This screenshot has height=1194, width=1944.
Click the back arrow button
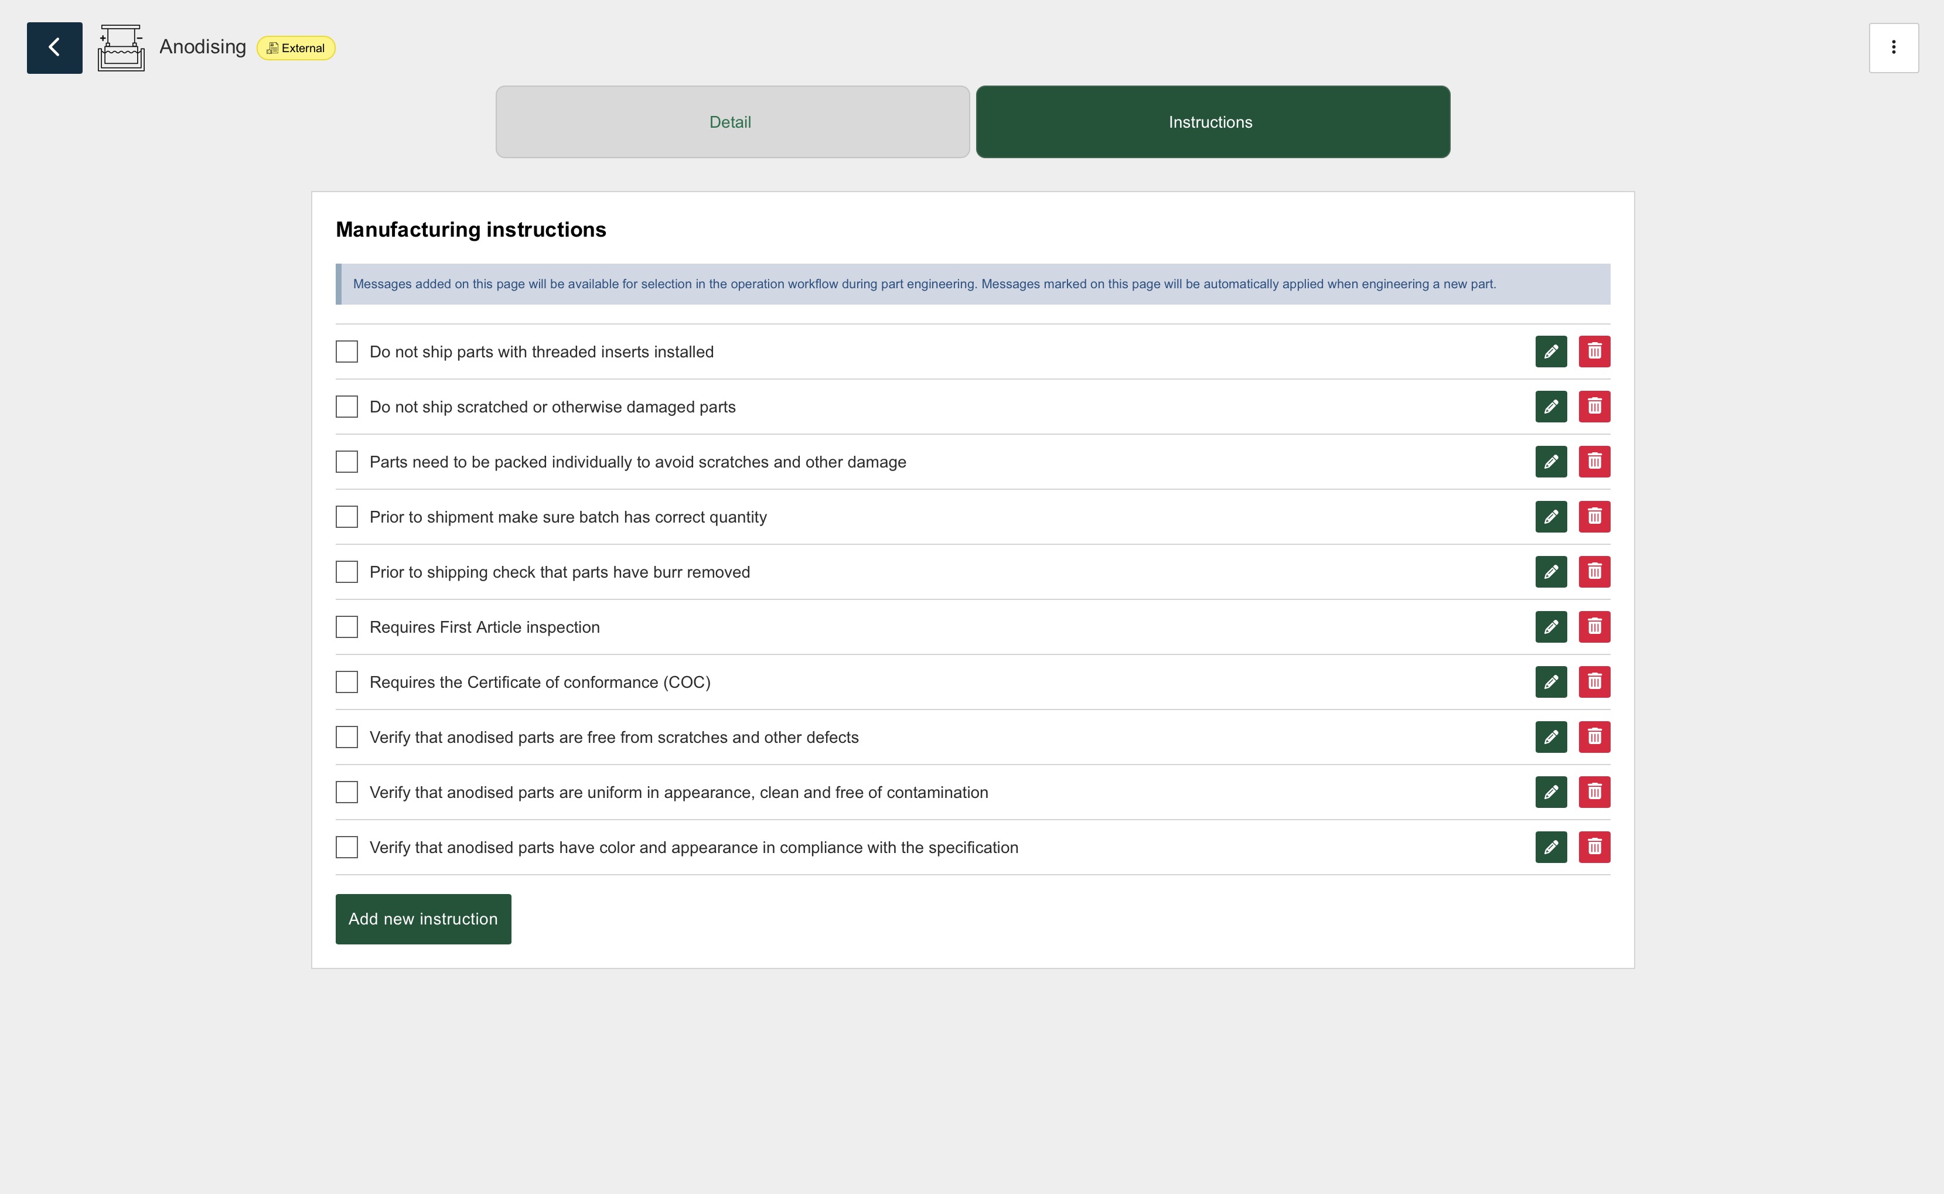(x=54, y=47)
